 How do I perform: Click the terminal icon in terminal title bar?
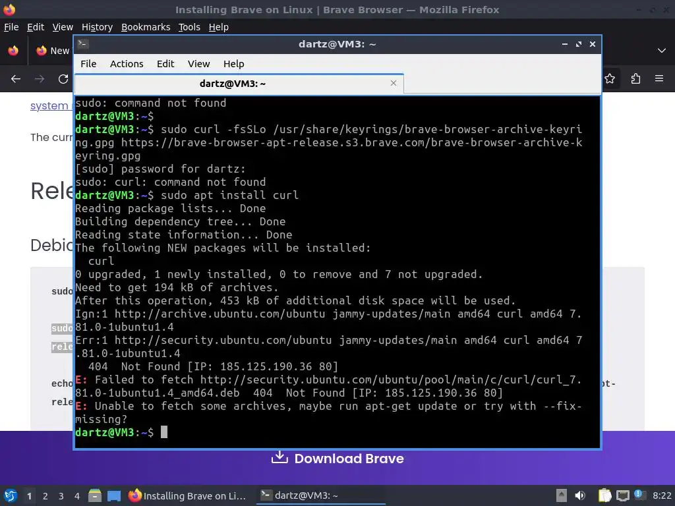(83, 44)
